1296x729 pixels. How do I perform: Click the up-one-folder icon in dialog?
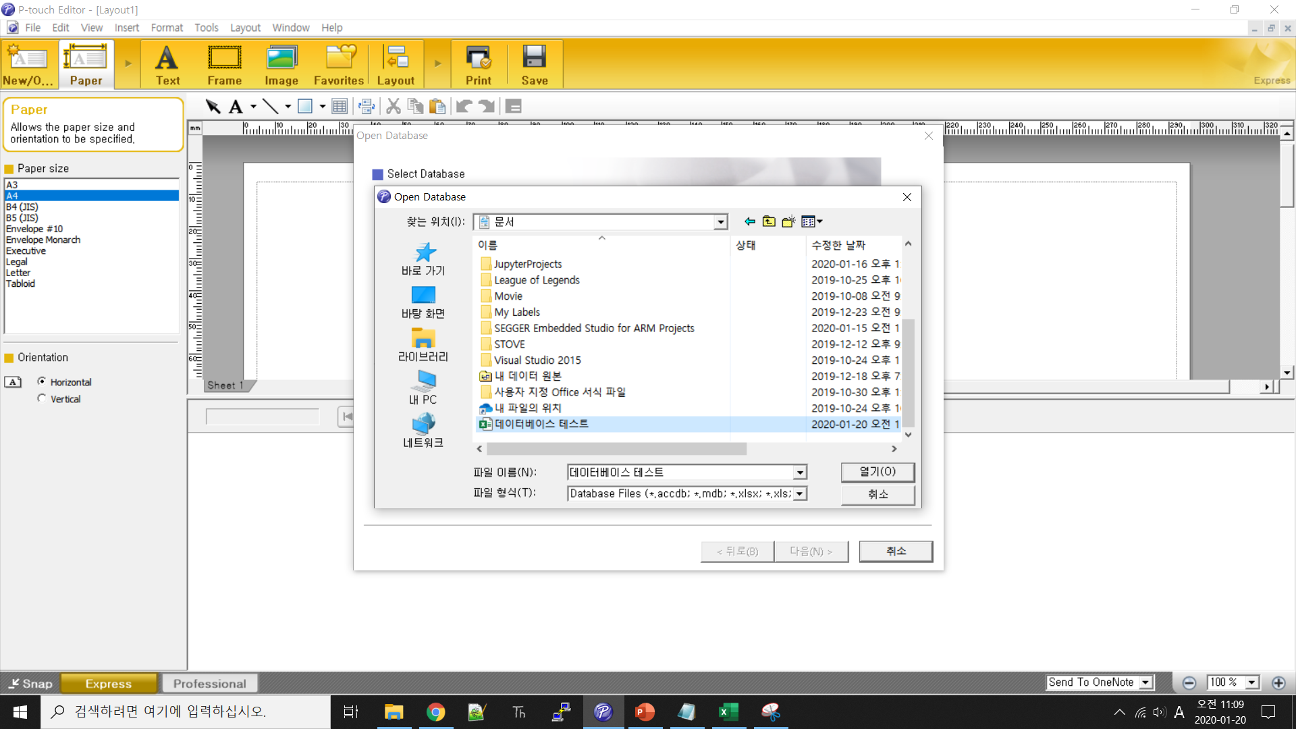[x=769, y=221]
